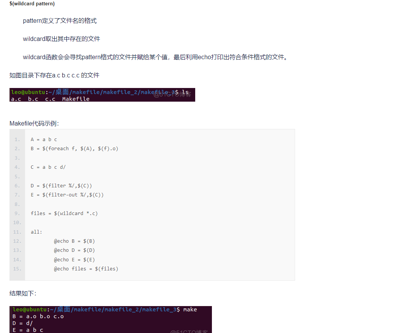Click line number 15 in code gutter

pyautogui.click(x=17, y=269)
